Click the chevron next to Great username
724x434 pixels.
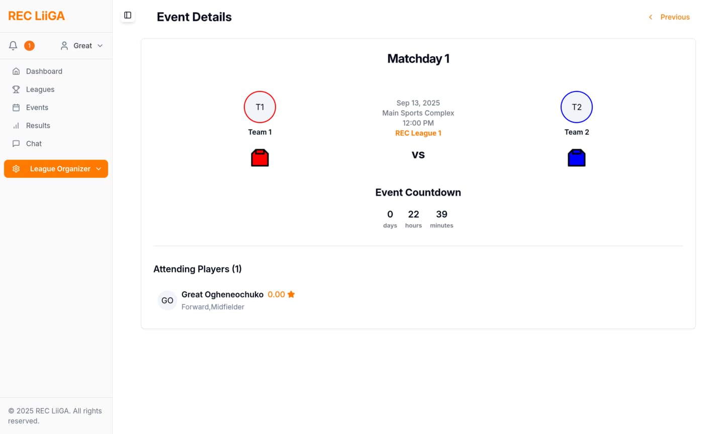tap(100, 46)
